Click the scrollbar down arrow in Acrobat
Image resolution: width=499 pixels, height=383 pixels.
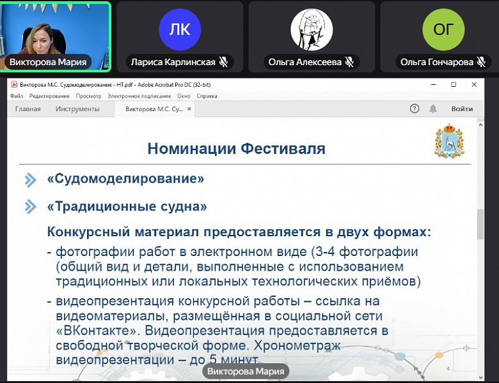click(480, 377)
